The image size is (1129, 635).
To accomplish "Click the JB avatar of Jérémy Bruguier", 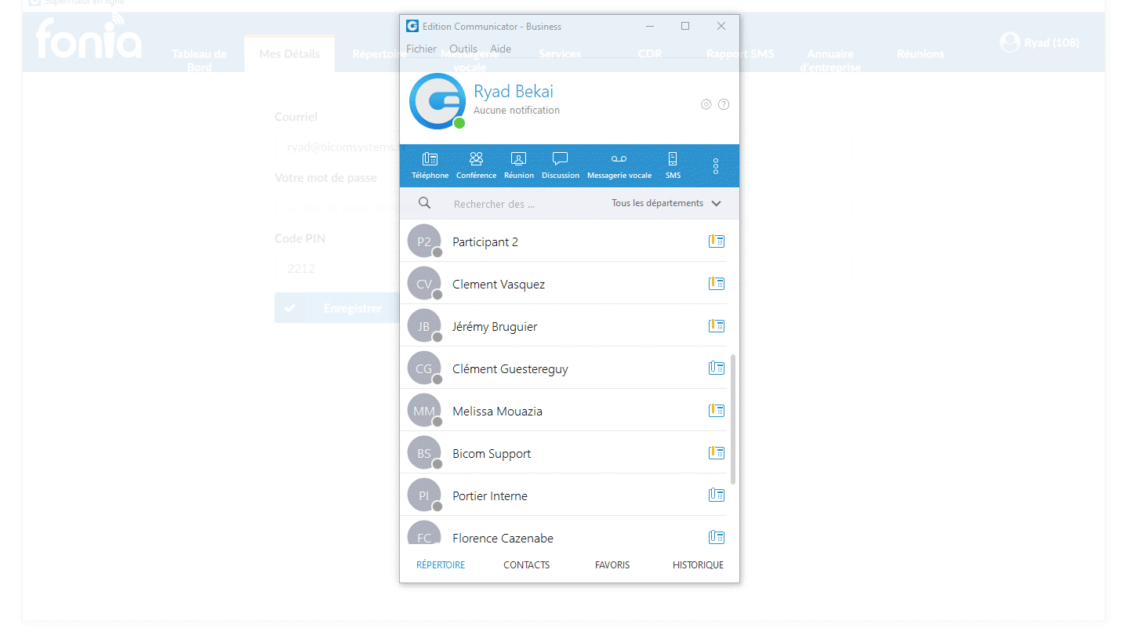I will coord(424,326).
